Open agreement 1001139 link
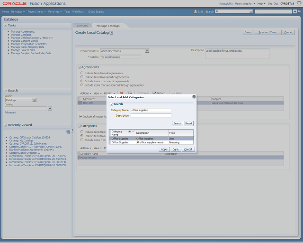The width and height of the screenshot is (303, 243). (88, 103)
